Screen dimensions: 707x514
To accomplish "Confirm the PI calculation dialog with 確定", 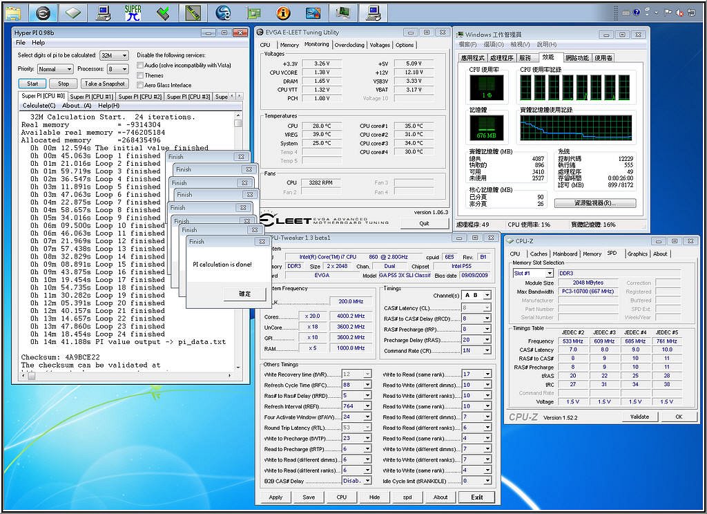I will 244,294.
